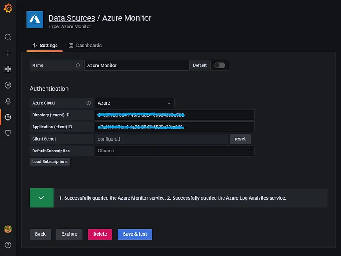Click the Client Secret configured field
This screenshot has height=256, width=341.
click(161, 139)
